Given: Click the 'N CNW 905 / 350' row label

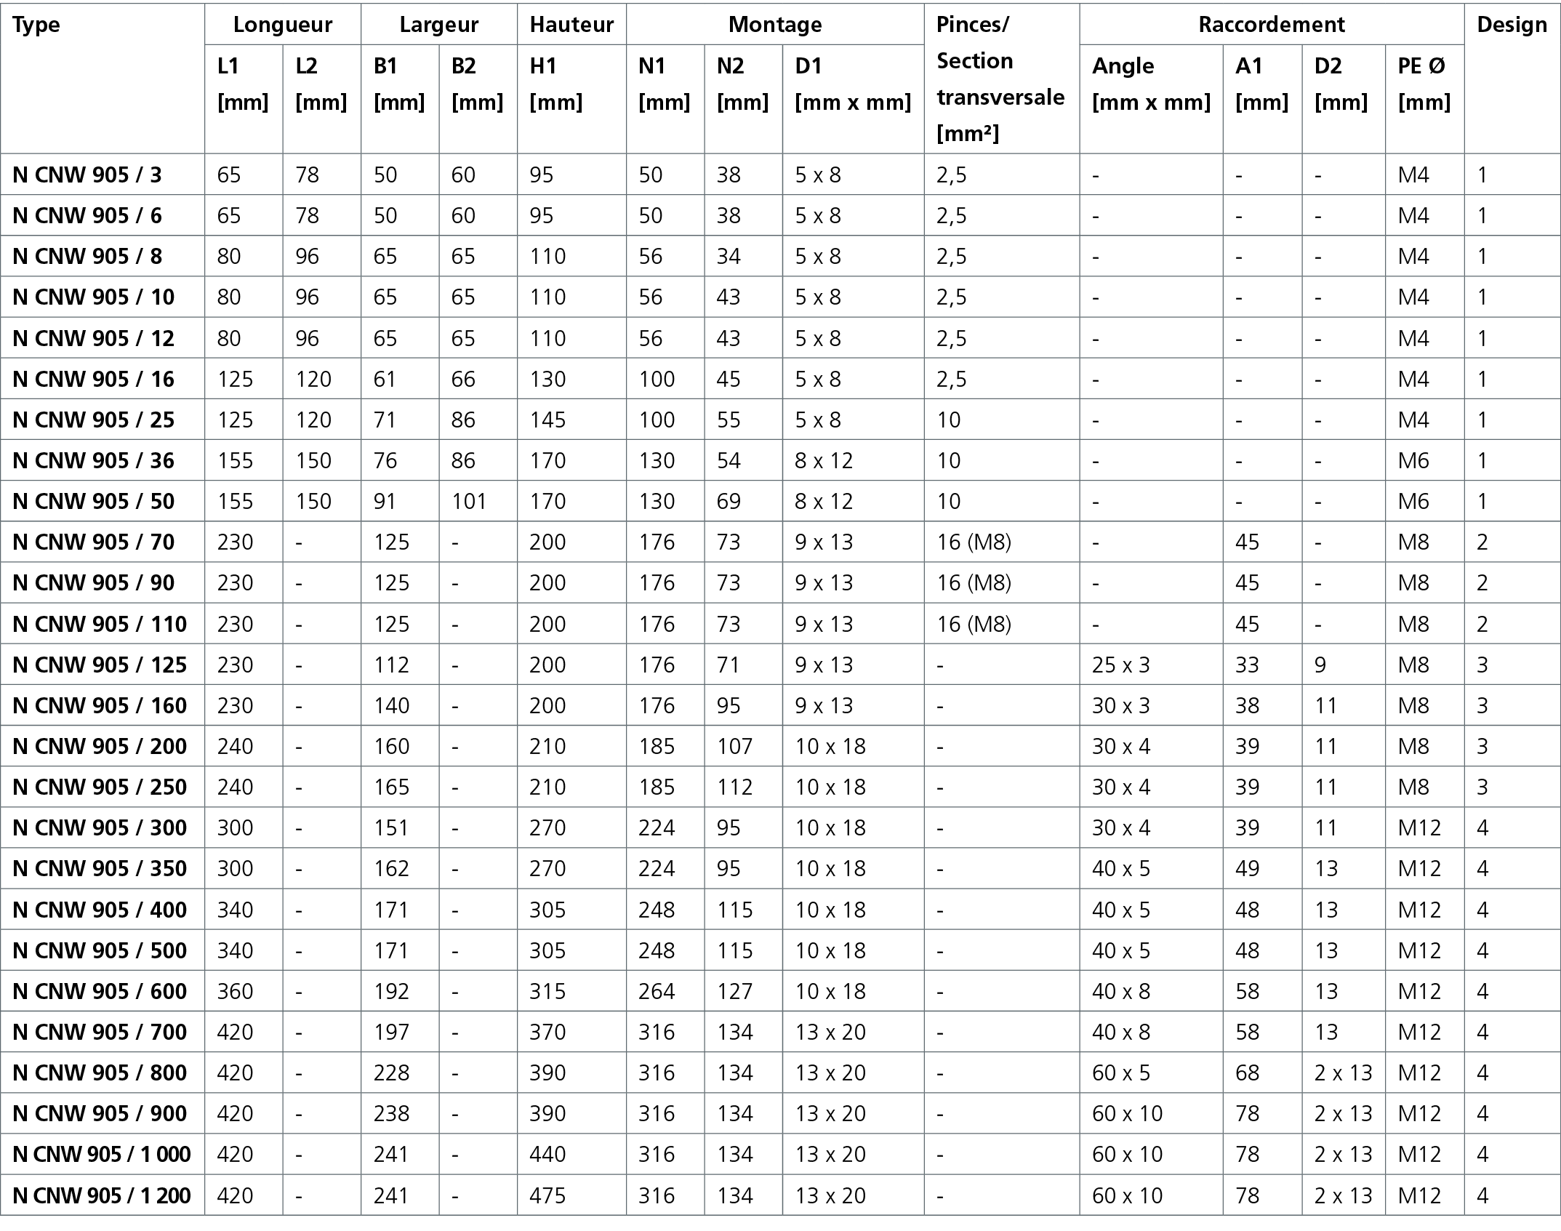Looking at the screenshot, I should [100, 868].
